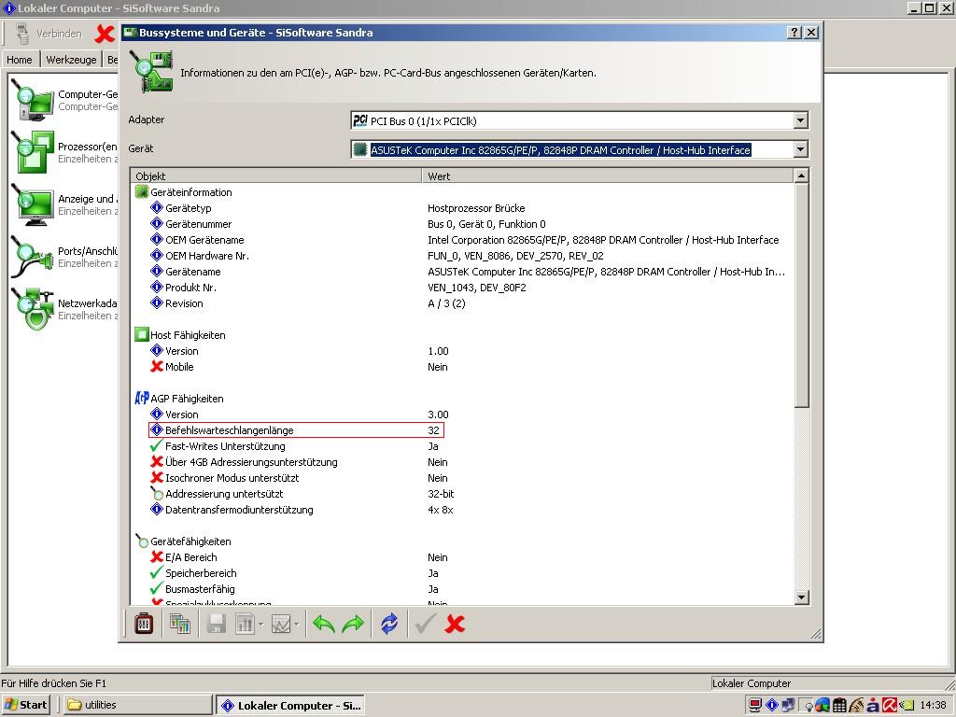
Task: Select the Isochroner Modus unterstützt row
Action: coord(299,477)
